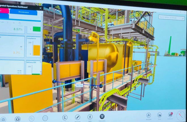187x122 pixels.
Task: Click the 2827 mm measurement label
Action: point(79,85)
